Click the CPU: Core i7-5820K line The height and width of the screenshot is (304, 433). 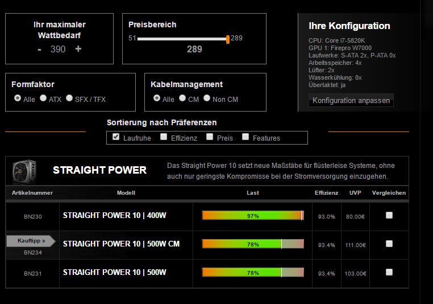pos(336,40)
